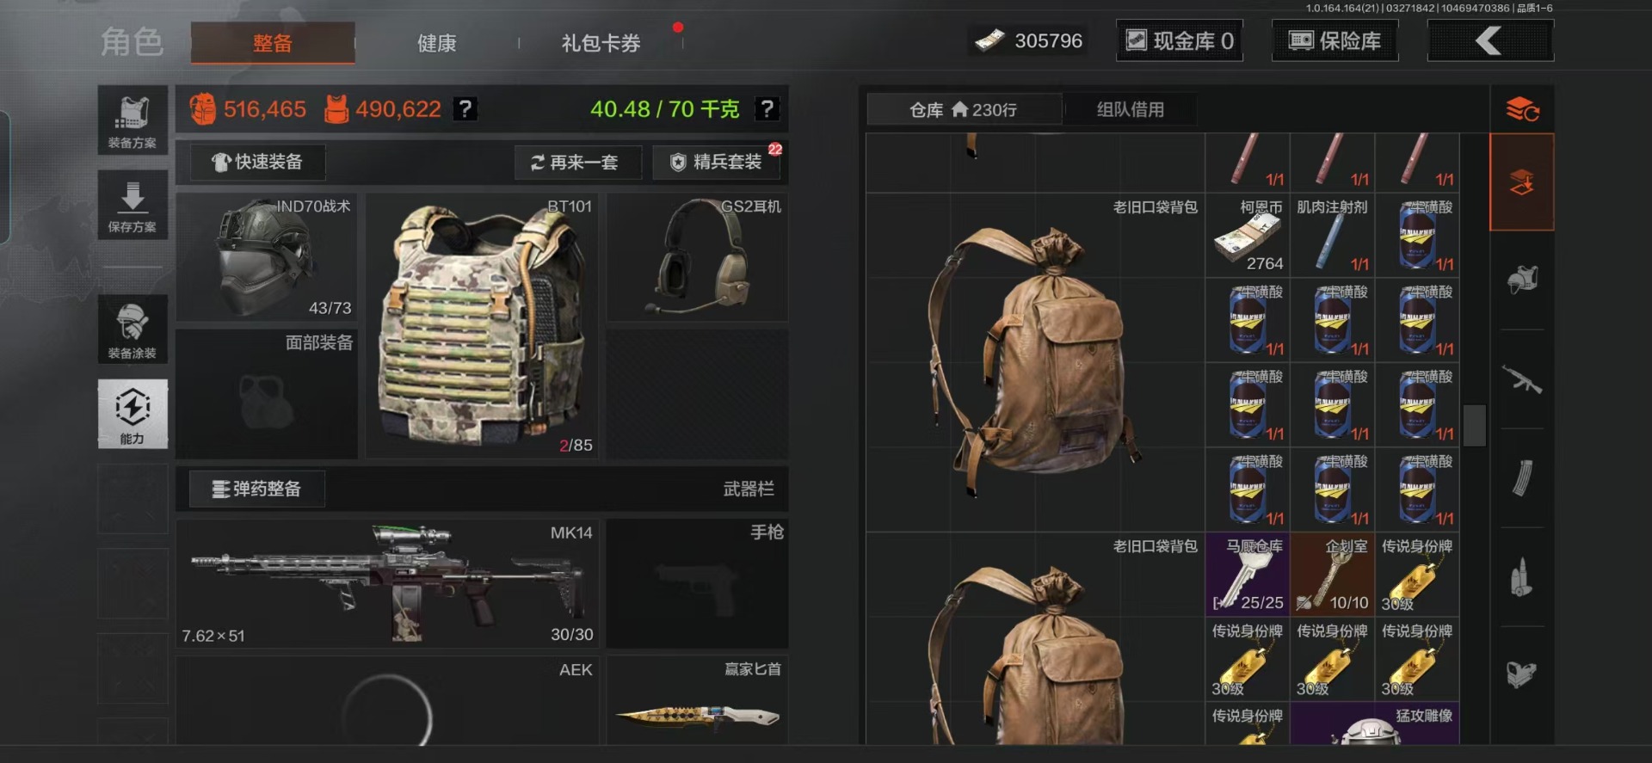Click the warehouse scrollbar handle
This screenshot has height=763, width=1652.
(x=1475, y=425)
